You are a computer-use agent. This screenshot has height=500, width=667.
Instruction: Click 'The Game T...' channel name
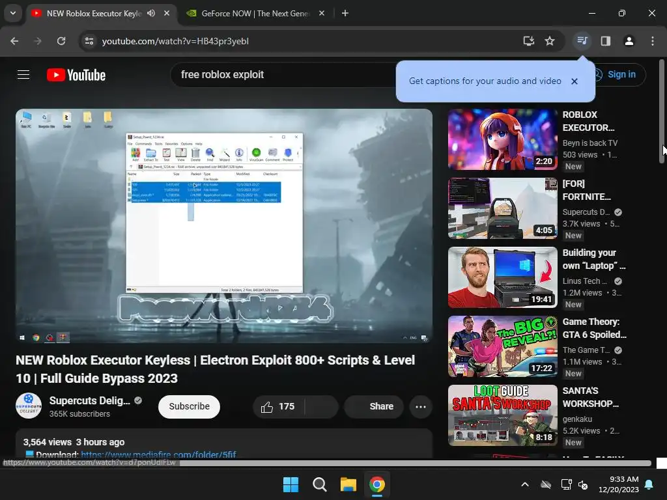(586, 350)
